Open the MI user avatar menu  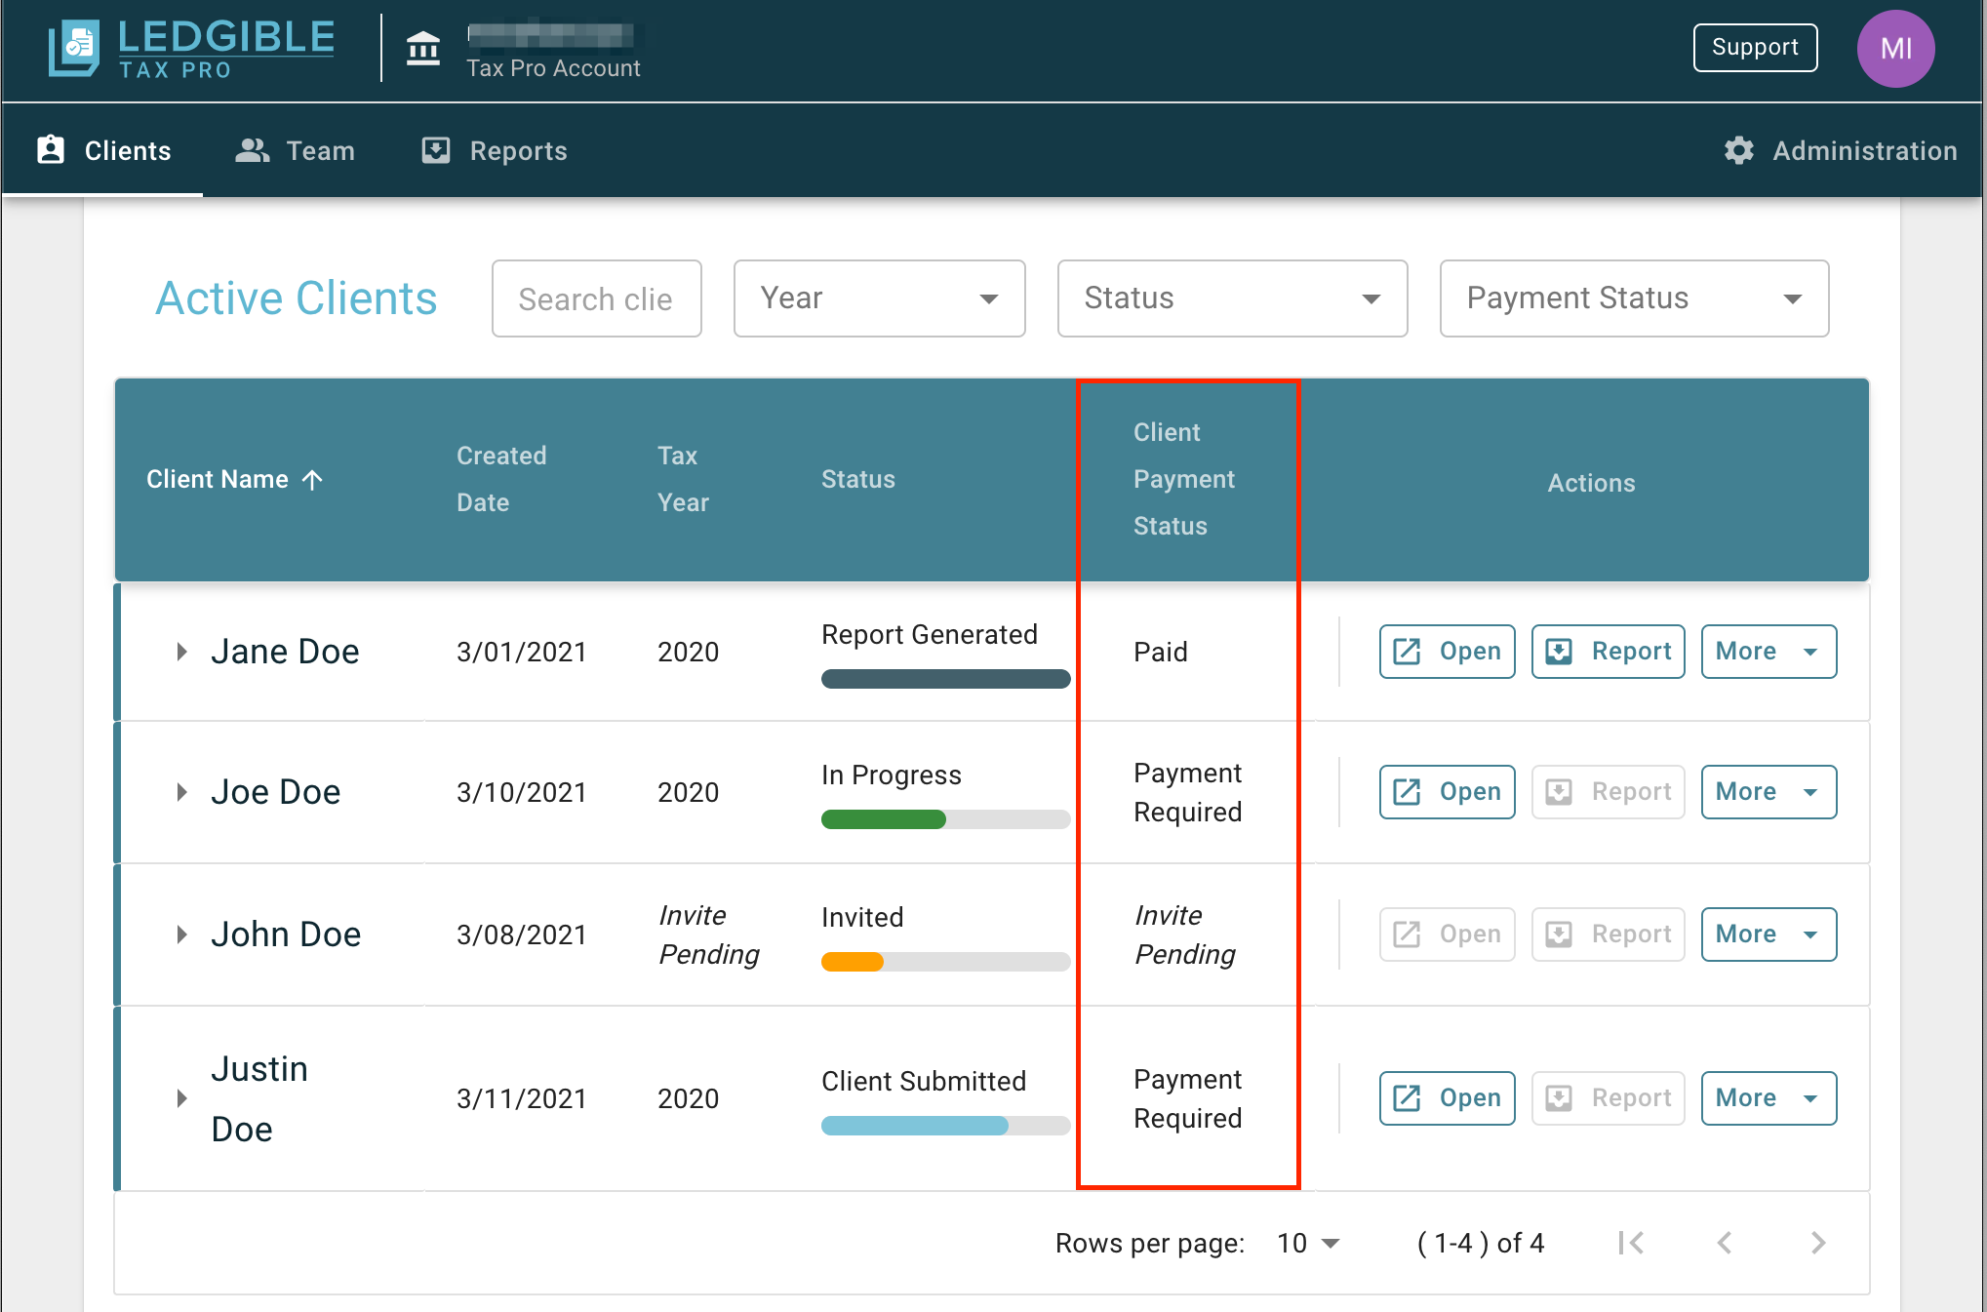coord(1895,49)
